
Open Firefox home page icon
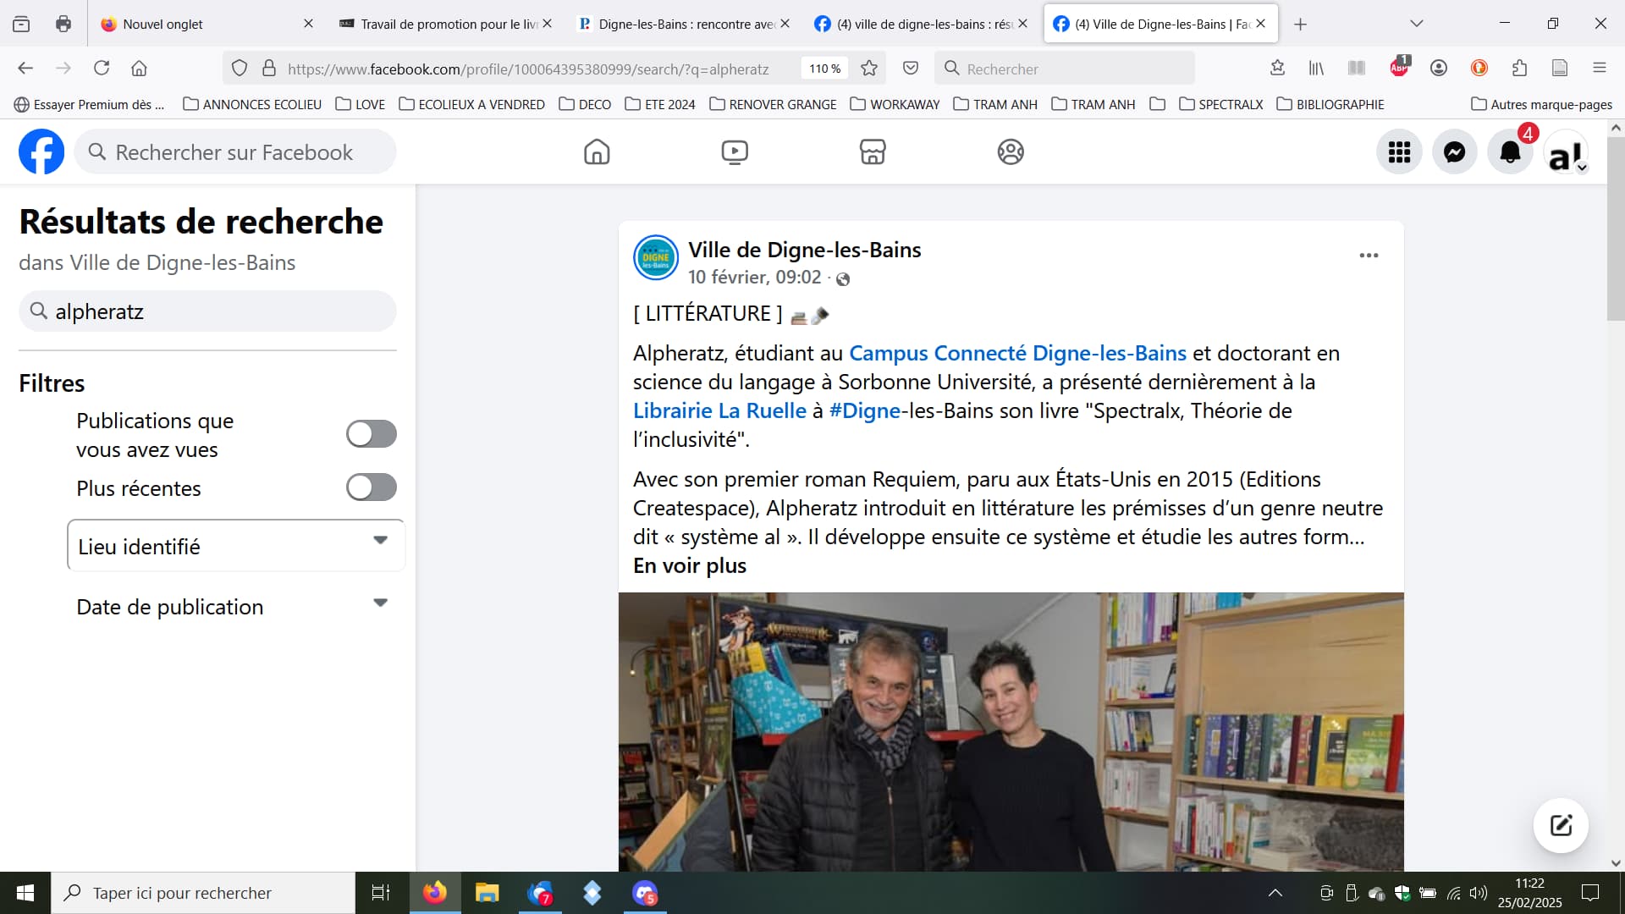pos(140,69)
